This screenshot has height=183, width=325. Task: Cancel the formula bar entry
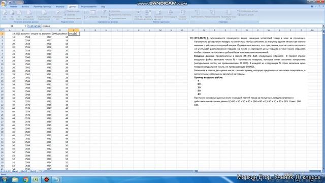tap(32, 26)
